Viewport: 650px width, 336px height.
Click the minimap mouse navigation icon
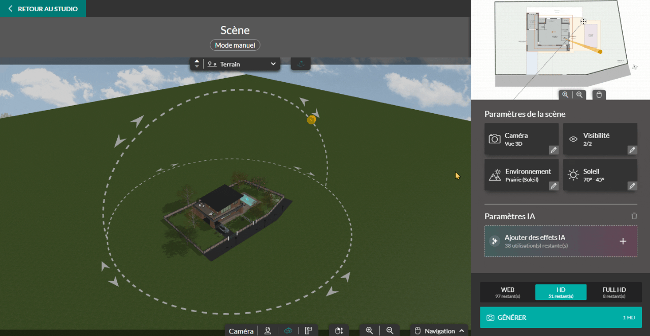pos(599,94)
